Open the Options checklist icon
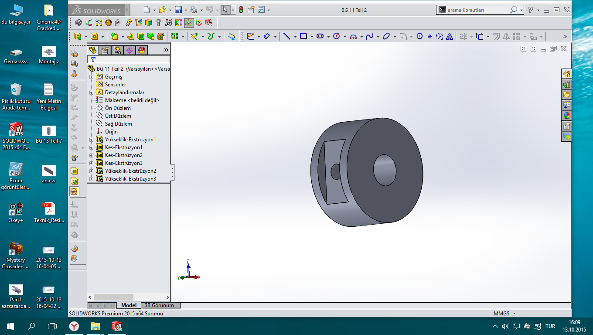593x335 pixels. 262,10
